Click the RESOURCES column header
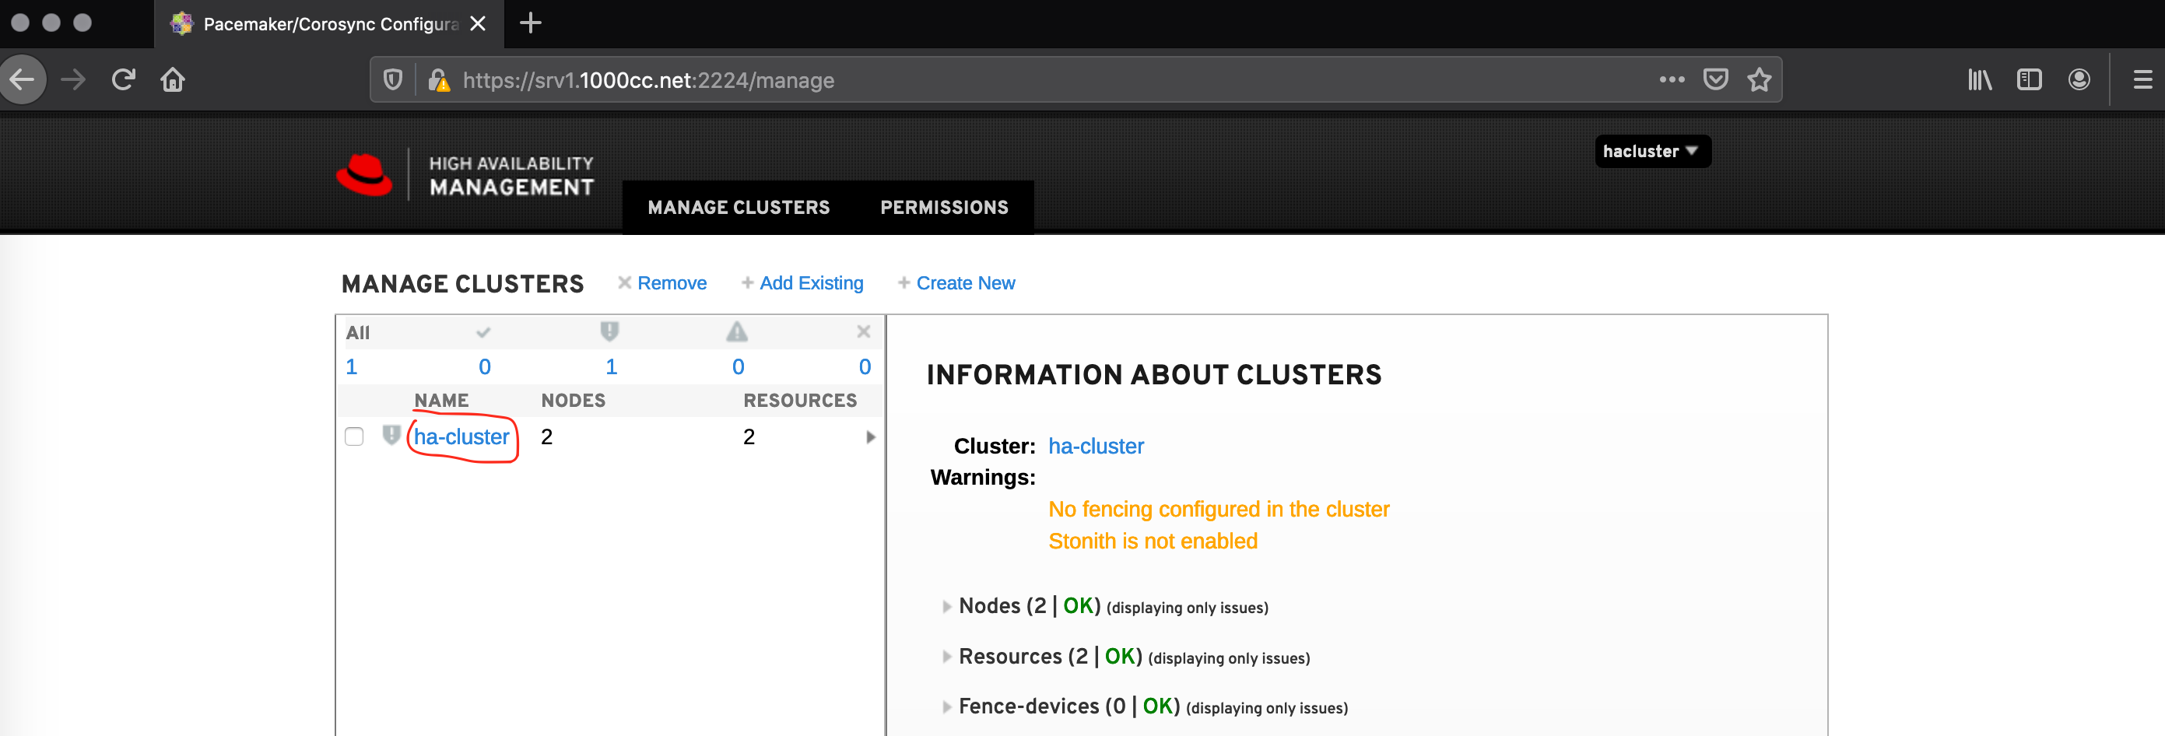This screenshot has width=2165, height=736. coord(800,401)
